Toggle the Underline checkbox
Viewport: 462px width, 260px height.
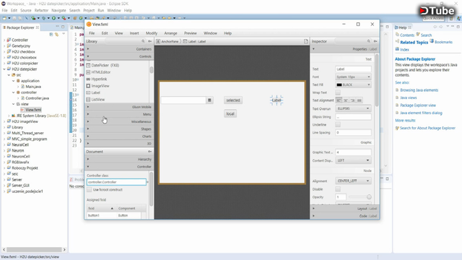pos(338,125)
